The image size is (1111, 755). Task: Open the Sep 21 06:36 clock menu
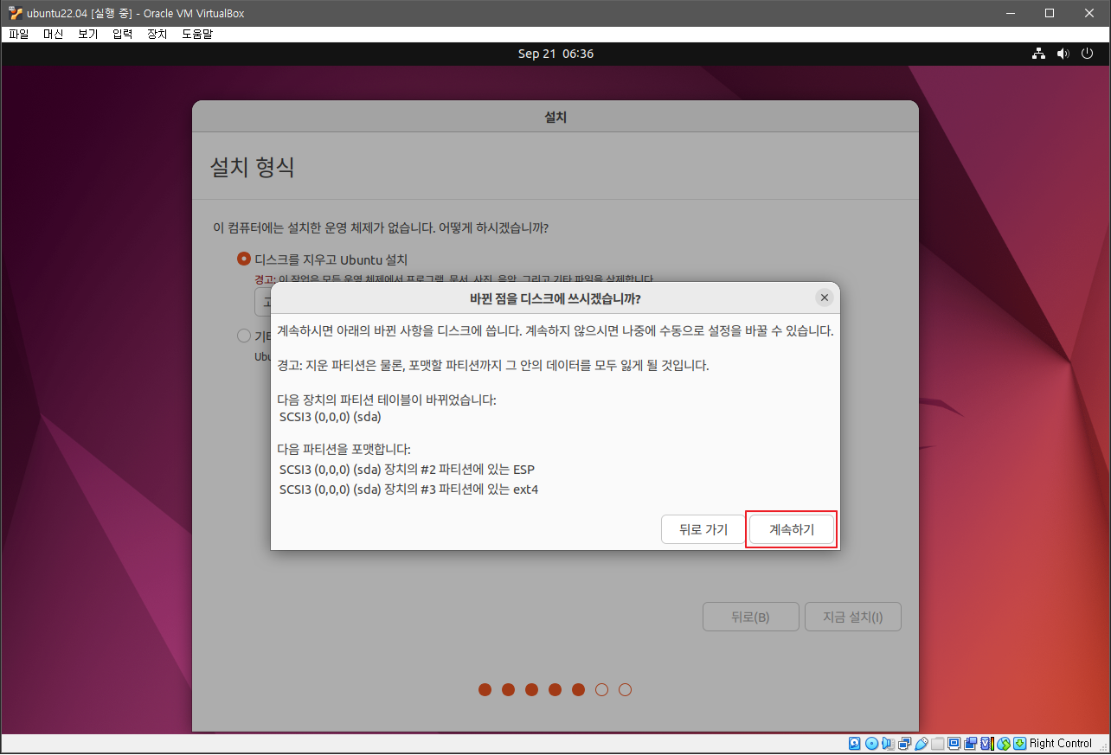tap(555, 54)
